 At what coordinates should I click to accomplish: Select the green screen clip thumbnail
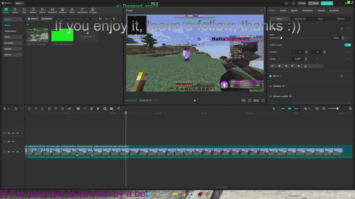tap(62, 35)
